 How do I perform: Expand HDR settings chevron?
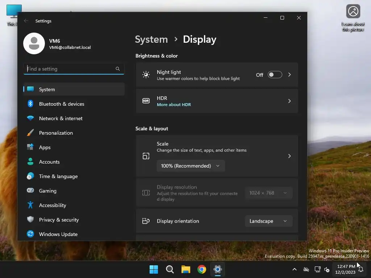pos(289,101)
